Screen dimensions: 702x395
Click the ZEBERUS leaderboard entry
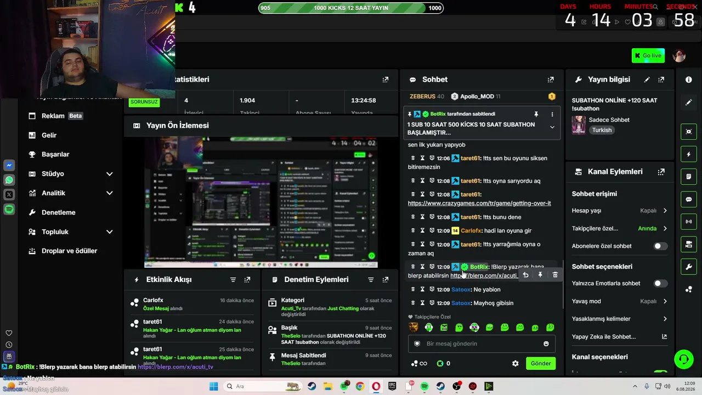(427, 97)
